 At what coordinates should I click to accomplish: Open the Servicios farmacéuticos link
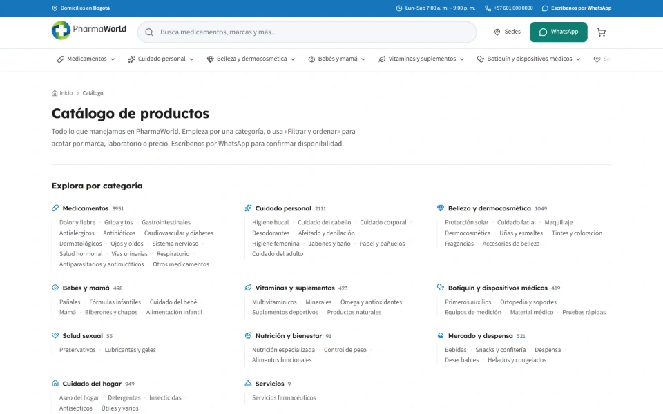tap(284, 397)
